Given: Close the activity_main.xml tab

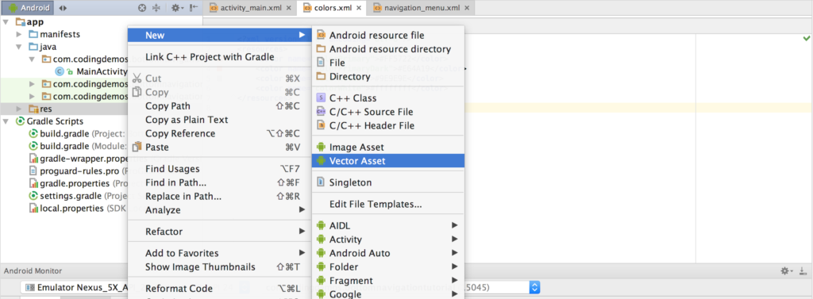Looking at the screenshot, I should coord(289,8).
